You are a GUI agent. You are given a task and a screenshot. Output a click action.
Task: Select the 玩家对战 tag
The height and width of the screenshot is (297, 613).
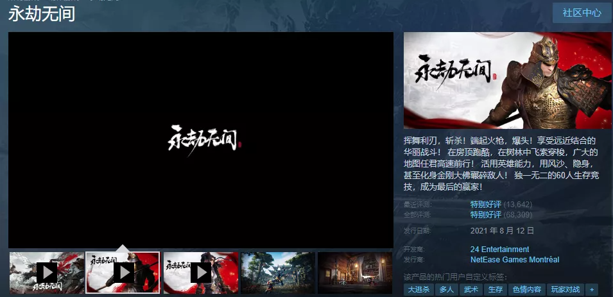[x=566, y=289]
